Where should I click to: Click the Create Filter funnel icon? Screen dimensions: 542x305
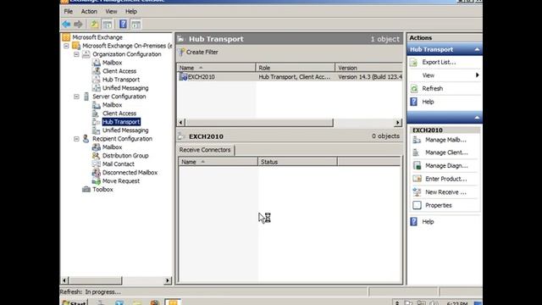182,53
